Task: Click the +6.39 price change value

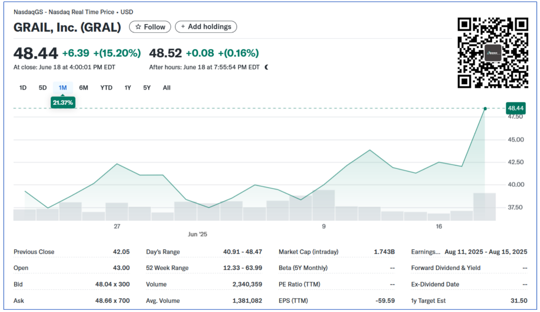Action: (76, 53)
